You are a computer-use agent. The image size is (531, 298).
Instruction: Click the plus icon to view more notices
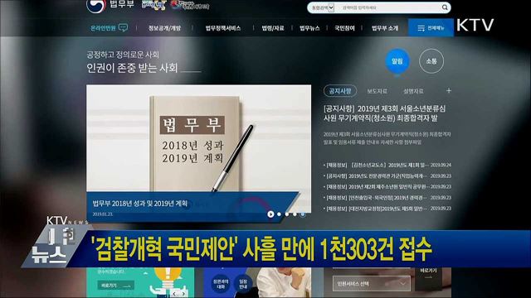click(449, 90)
